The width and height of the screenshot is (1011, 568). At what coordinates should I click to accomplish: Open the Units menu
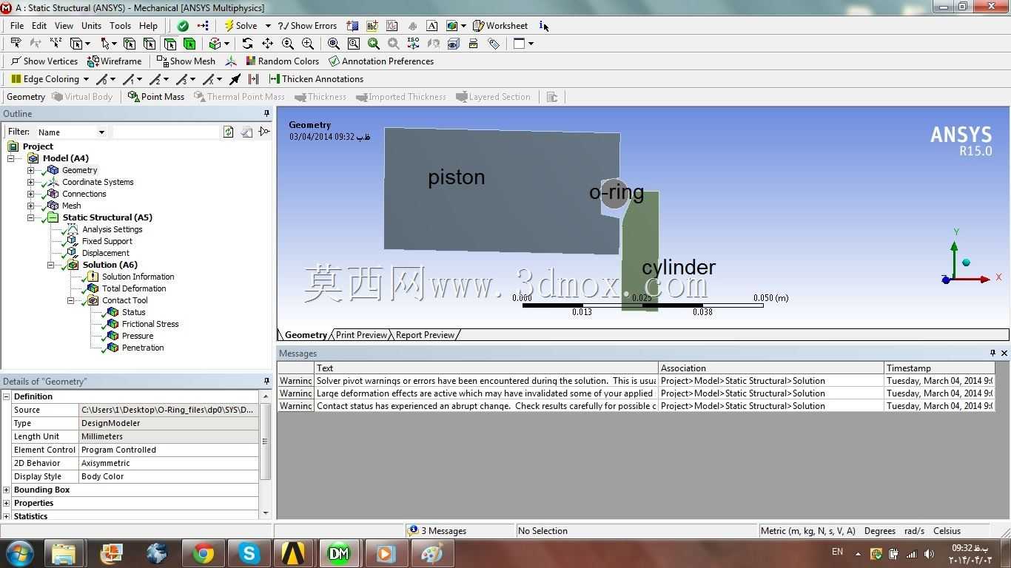(92, 26)
